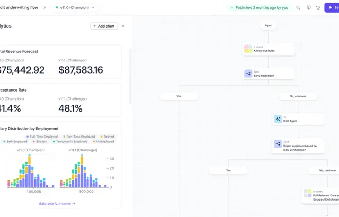Click the v11.0 (Champion) histogram chart
Screen dimensions: 339x217
coord(31,171)
